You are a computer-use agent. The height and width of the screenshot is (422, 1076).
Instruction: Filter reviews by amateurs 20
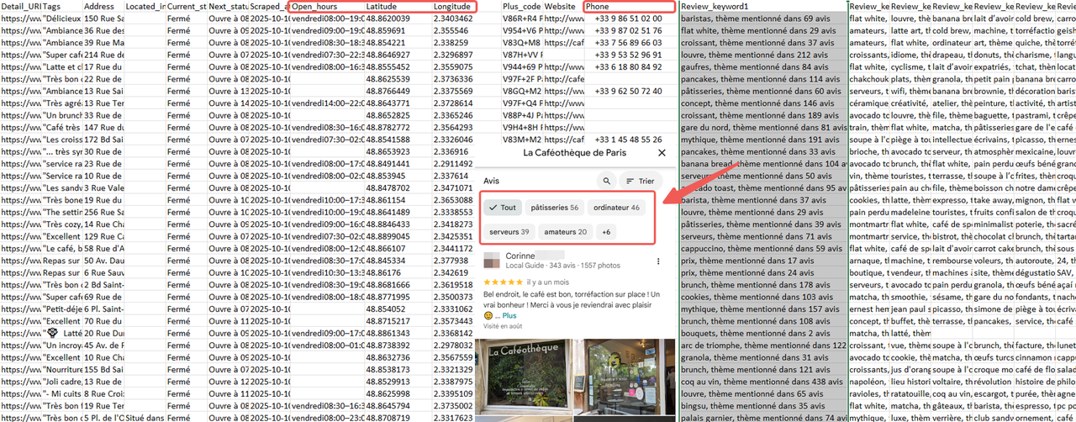(x=565, y=232)
